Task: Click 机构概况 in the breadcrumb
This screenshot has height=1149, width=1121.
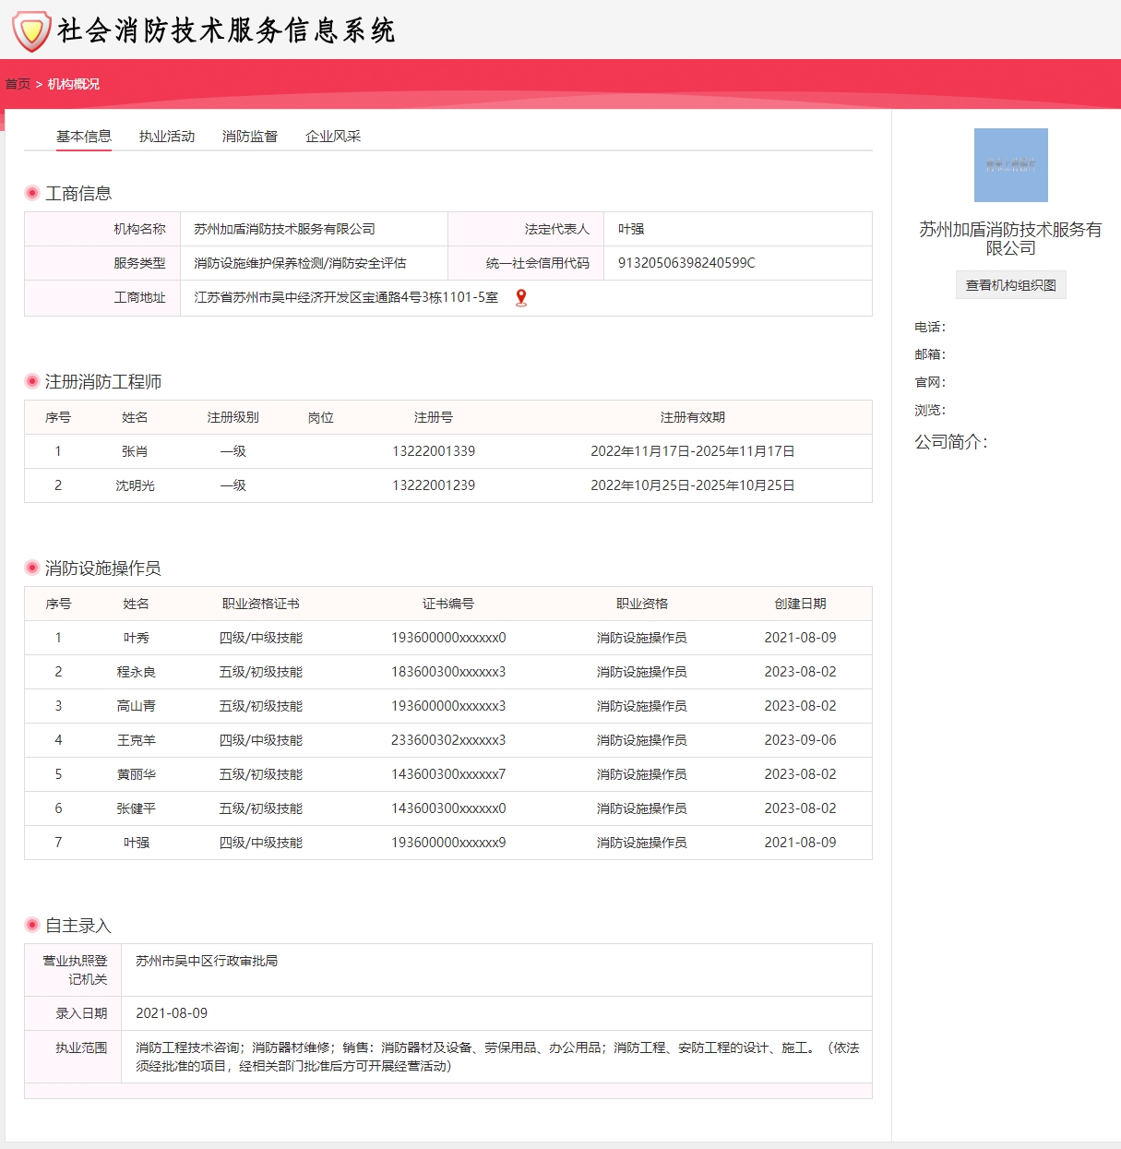Action: tap(74, 84)
